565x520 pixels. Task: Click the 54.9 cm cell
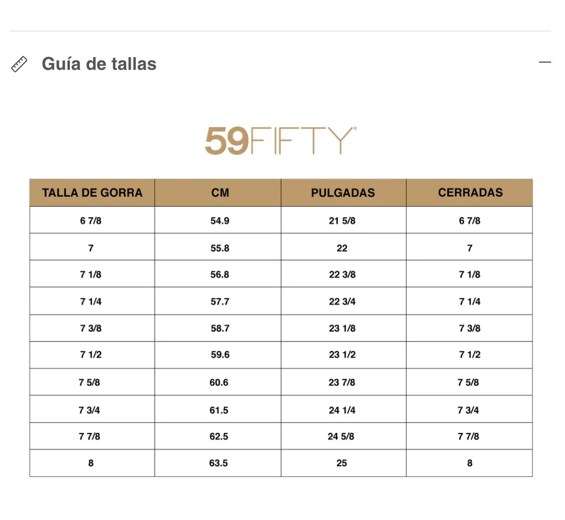pos(220,221)
